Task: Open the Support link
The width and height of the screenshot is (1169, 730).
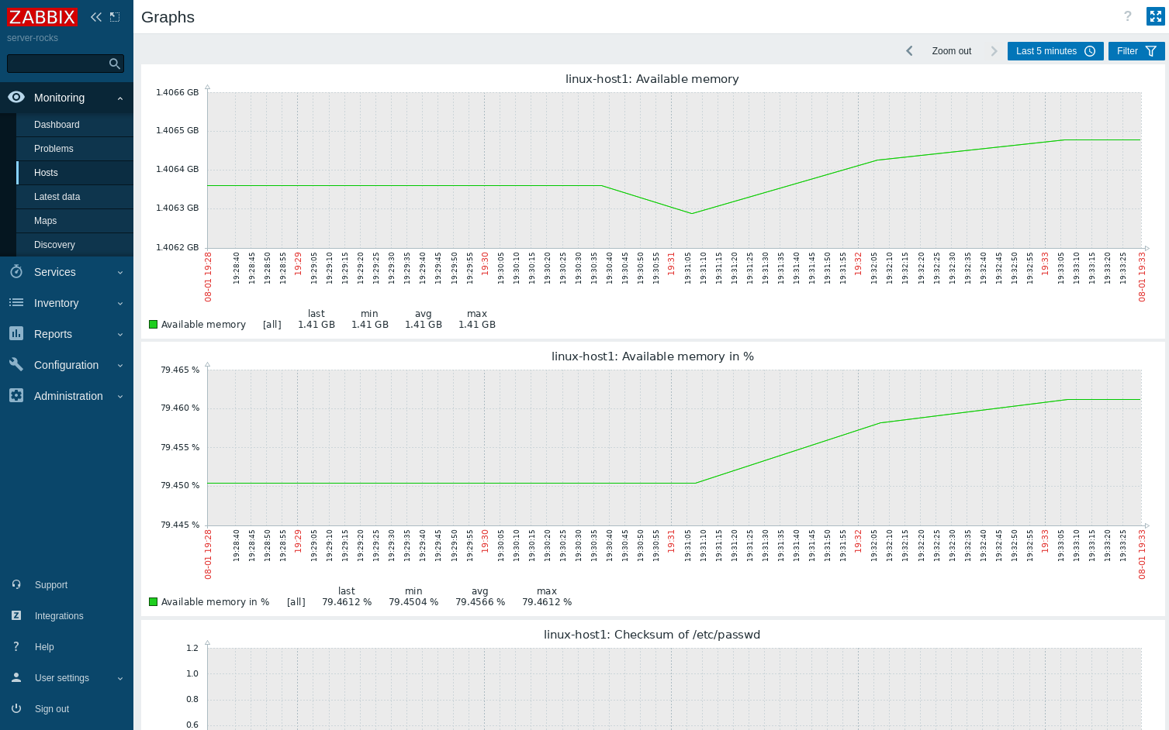Action: [x=51, y=585]
